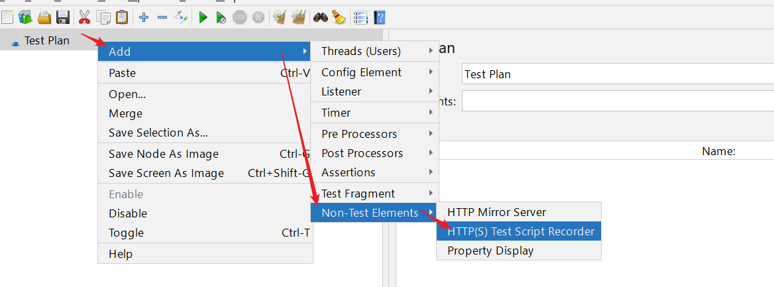Select HTTP(S) Test Script Recorder
The image size is (774, 287).
520,231
